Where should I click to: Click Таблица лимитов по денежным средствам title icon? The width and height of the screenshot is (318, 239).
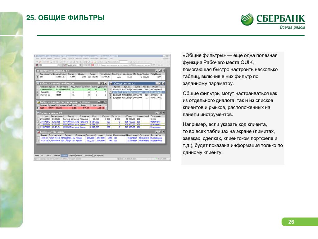[x=38, y=102]
